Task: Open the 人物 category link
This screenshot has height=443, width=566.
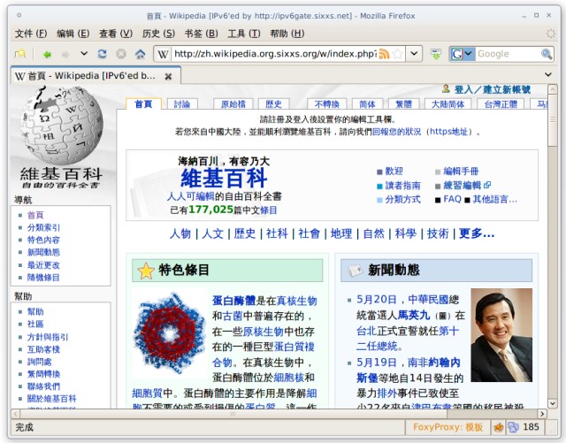Action: point(180,233)
